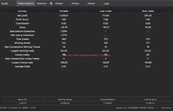Select the bottom Net profit value 1 291.21

click(x=22, y=103)
